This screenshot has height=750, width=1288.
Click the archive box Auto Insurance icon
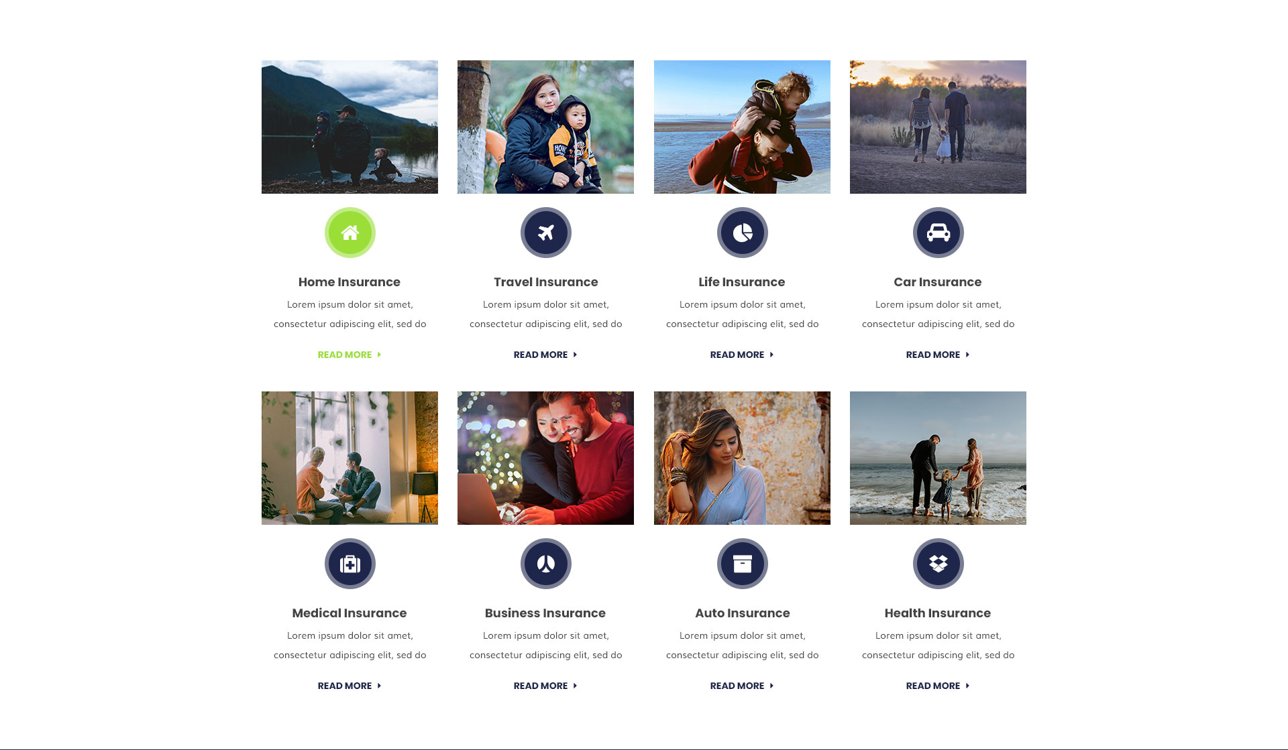(742, 564)
